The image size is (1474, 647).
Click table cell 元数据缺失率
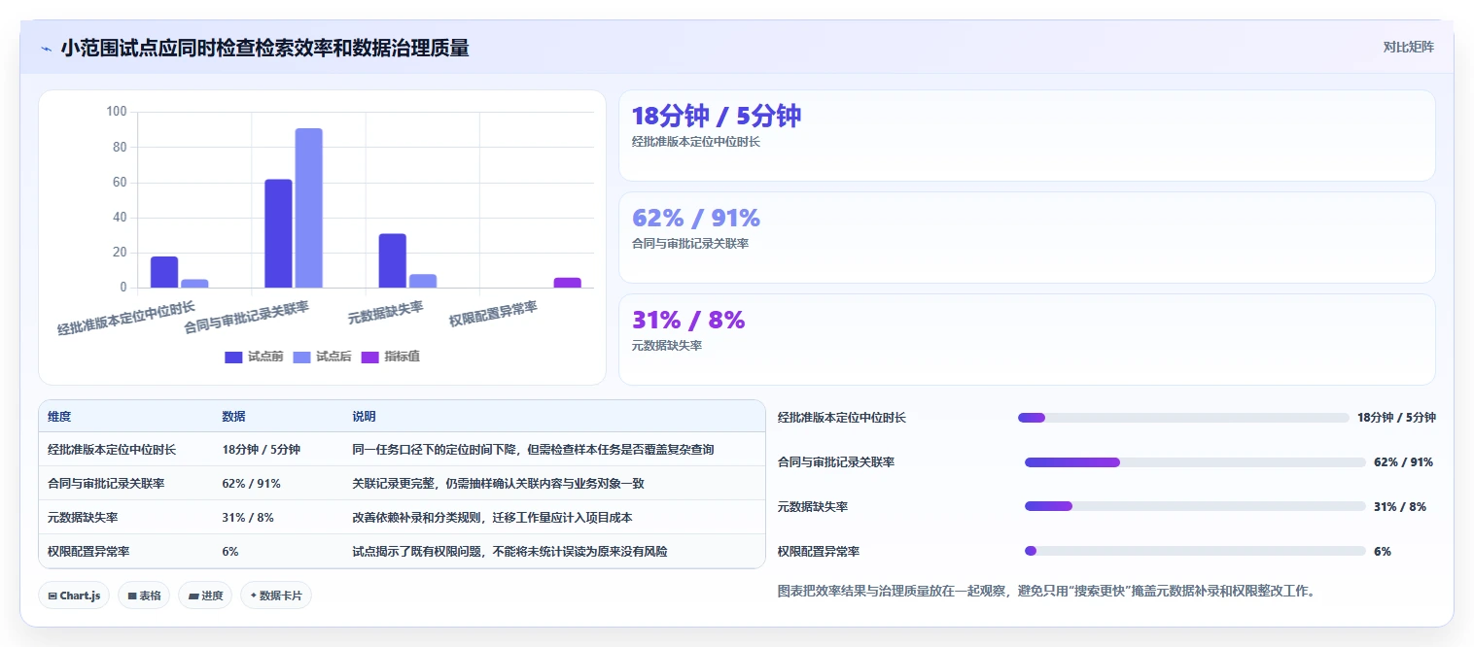coord(83,518)
